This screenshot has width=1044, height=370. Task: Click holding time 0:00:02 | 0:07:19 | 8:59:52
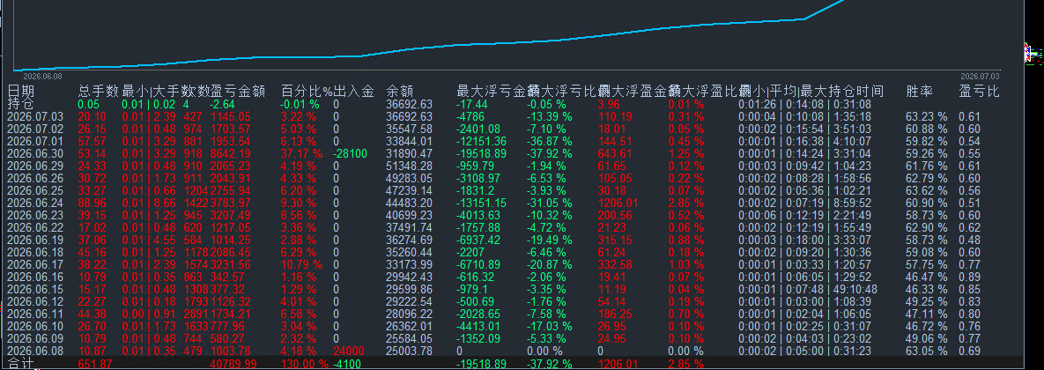(x=805, y=203)
